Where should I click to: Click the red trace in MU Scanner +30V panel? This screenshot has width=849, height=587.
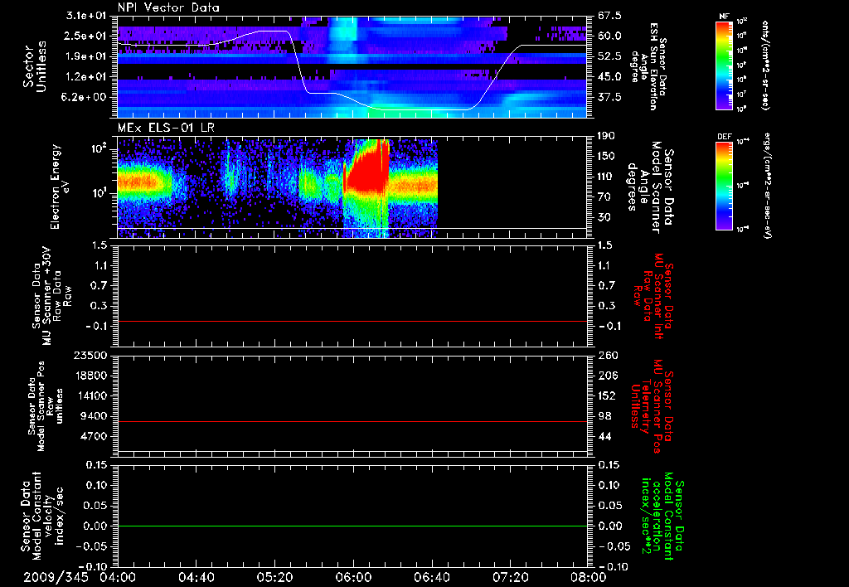[x=352, y=322]
